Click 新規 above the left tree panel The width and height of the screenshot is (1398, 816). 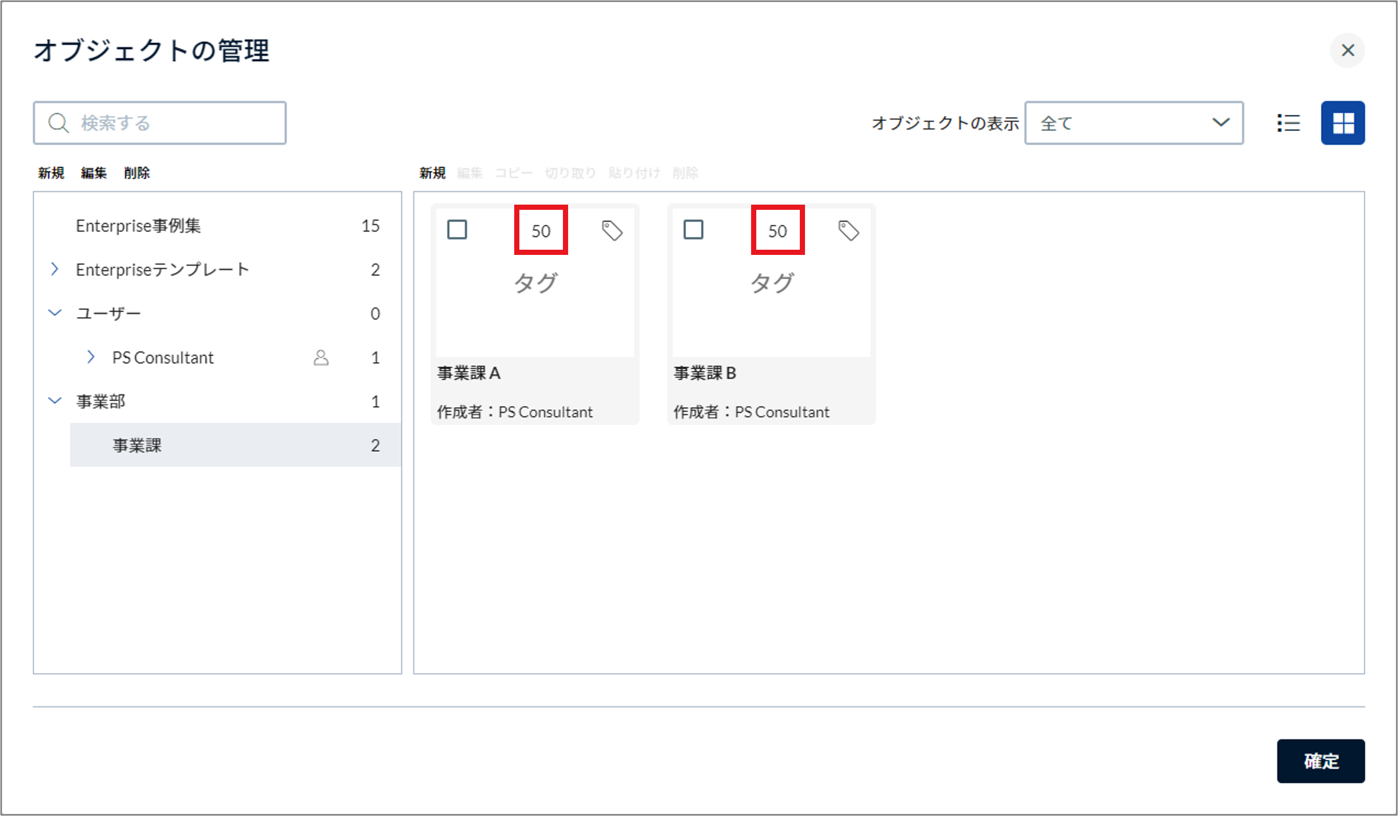pos(50,173)
